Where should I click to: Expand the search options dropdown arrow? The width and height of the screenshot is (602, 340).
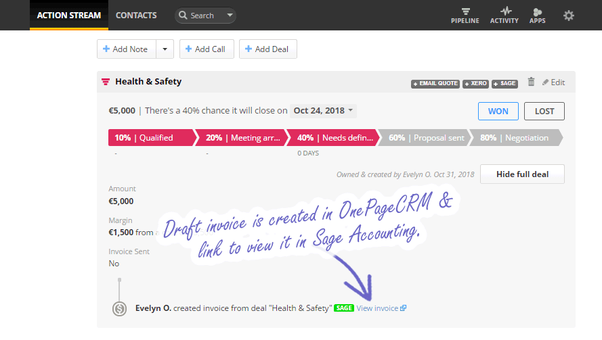[x=230, y=16]
